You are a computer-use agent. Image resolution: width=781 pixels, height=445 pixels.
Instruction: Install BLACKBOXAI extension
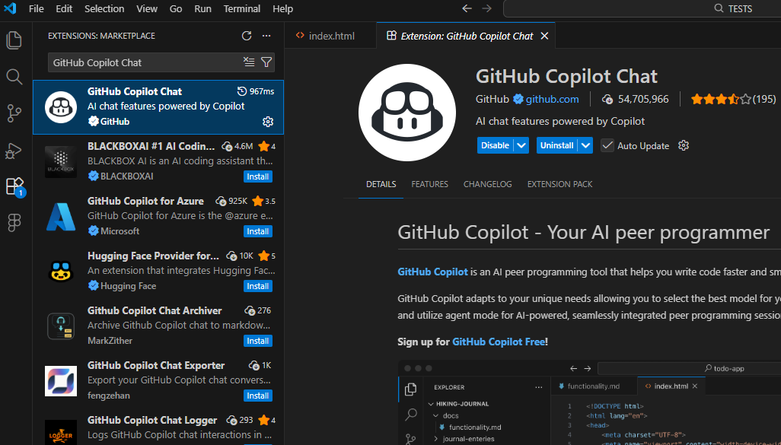257,176
